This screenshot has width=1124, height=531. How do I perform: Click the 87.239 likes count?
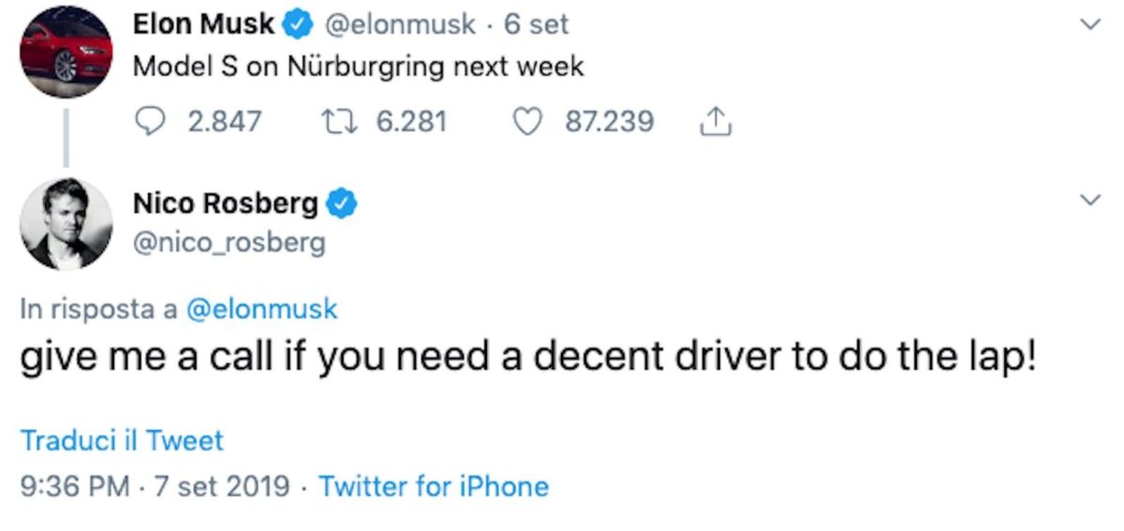(x=609, y=122)
